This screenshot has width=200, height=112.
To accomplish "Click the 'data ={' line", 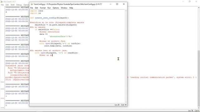I will [43, 34].
